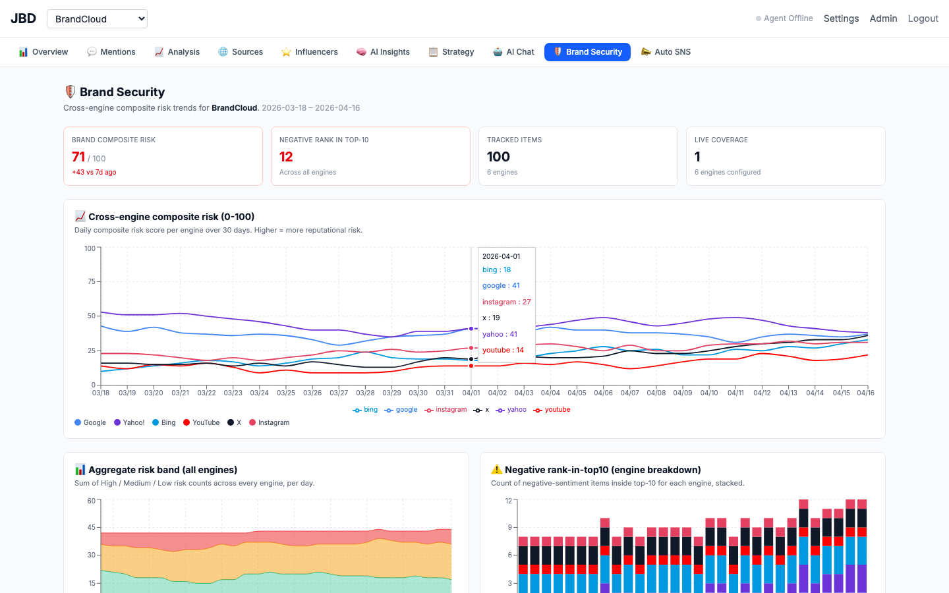
Task: Click the JBD logo
Action: [23, 18]
